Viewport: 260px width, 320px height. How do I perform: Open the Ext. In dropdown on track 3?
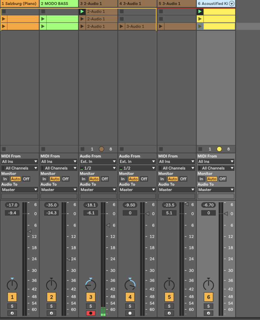(x=98, y=162)
